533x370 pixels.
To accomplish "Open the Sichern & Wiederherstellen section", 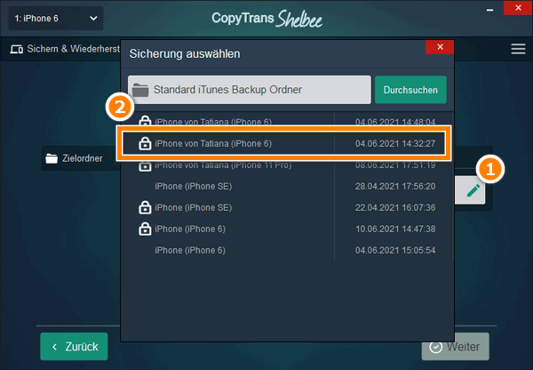I will point(65,49).
